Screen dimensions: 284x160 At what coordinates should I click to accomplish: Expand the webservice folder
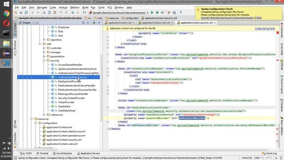click(x=44, y=115)
